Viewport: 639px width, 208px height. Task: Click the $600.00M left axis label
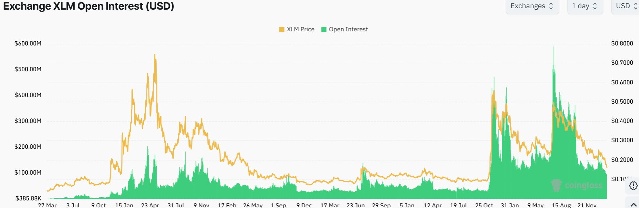pyautogui.click(x=28, y=43)
